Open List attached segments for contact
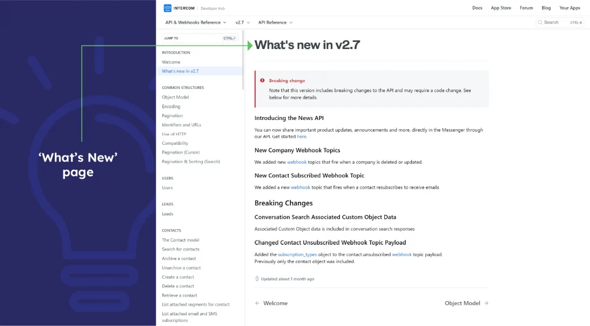Image resolution: width=590 pixels, height=326 pixels. click(x=196, y=305)
